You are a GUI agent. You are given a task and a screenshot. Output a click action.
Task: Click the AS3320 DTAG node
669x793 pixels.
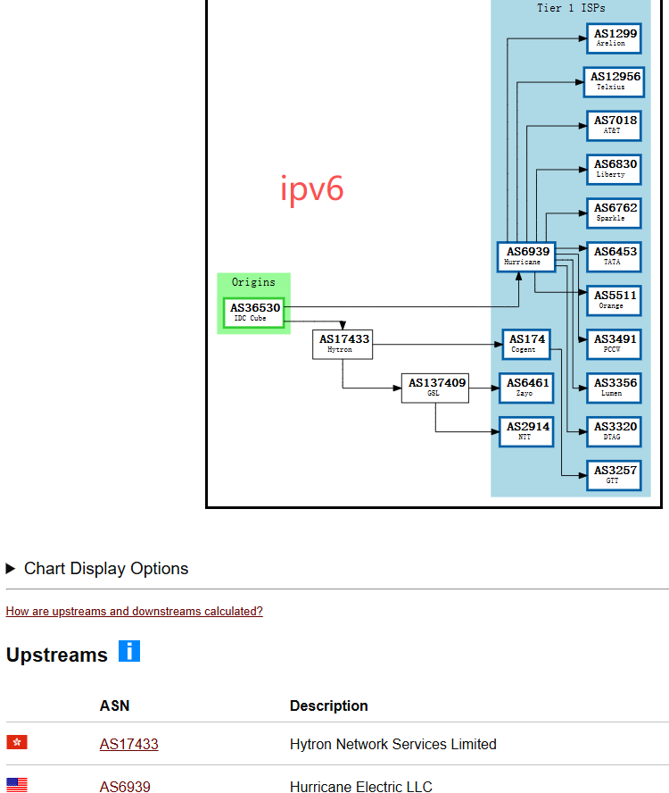click(x=615, y=432)
